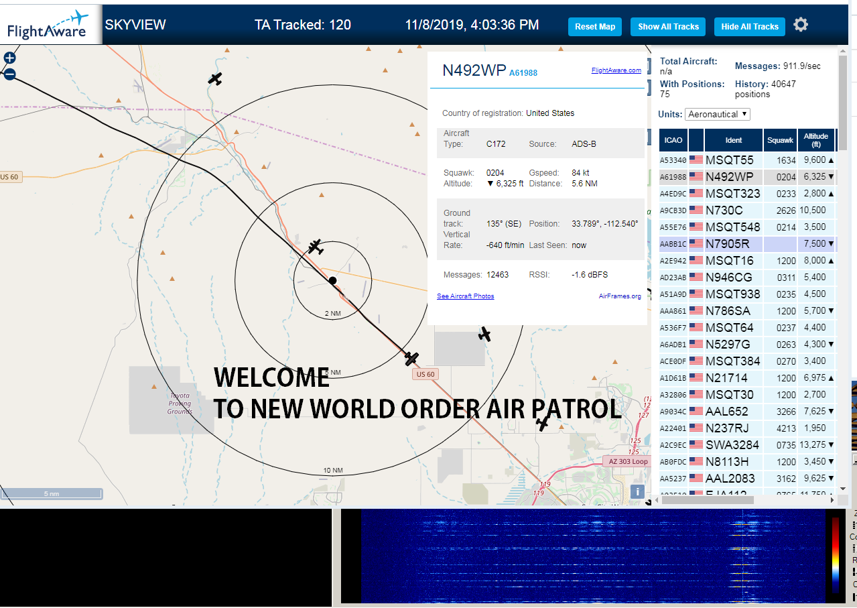857x608 pixels.
Task: Open the Units dropdown set to Aeronautical
Action: (x=718, y=114)
